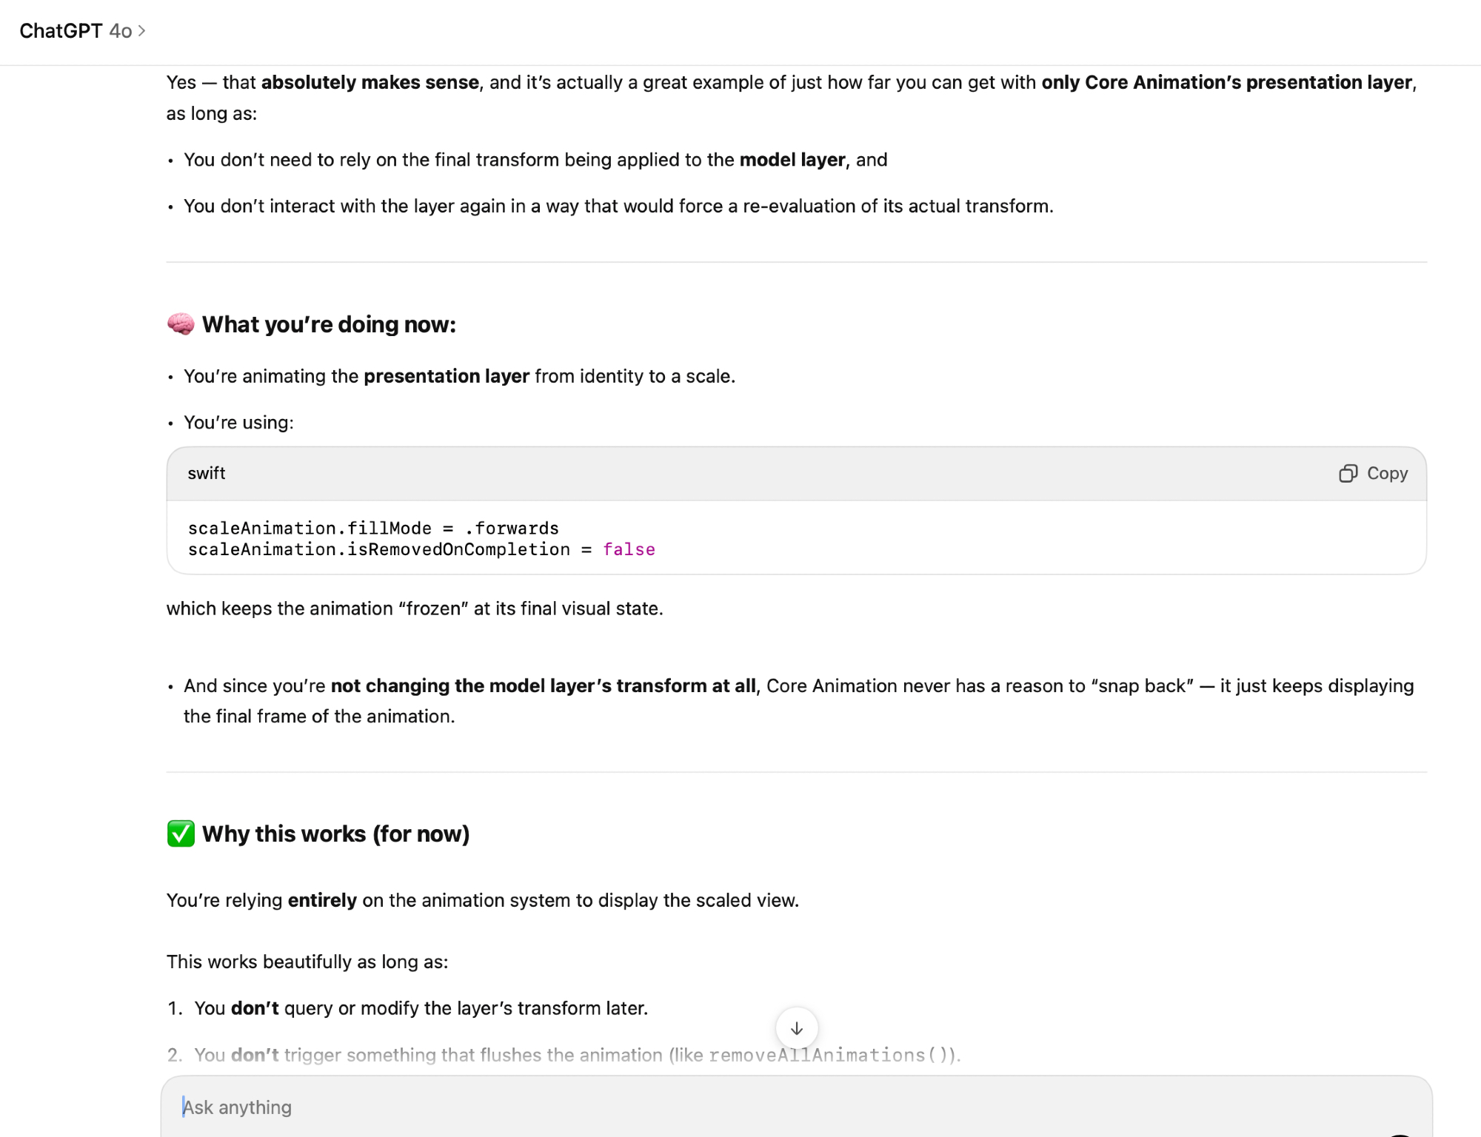The width and height of the screenshot is (1481, 1137).
Task: Click the 'What you're doing now:' heading
Action: [x=329, y=324]
